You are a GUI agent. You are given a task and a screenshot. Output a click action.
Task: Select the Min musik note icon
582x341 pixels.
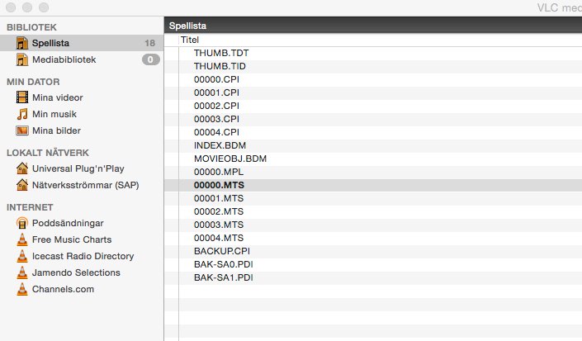[22, 114]
